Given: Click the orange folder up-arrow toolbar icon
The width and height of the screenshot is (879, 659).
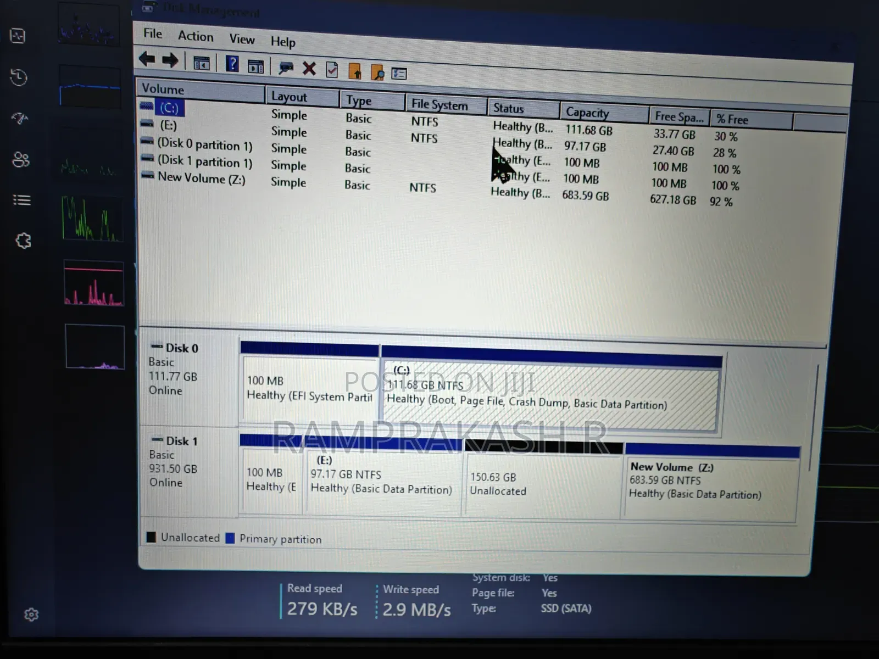Looking at the screenshot, I should tap(355, 71).
